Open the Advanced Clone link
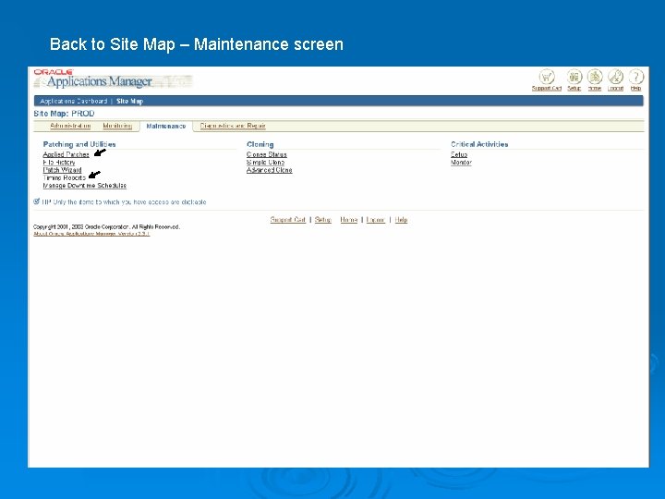This screenshot has height=499, width=665. pyautogui.click(x=270, y=170)
